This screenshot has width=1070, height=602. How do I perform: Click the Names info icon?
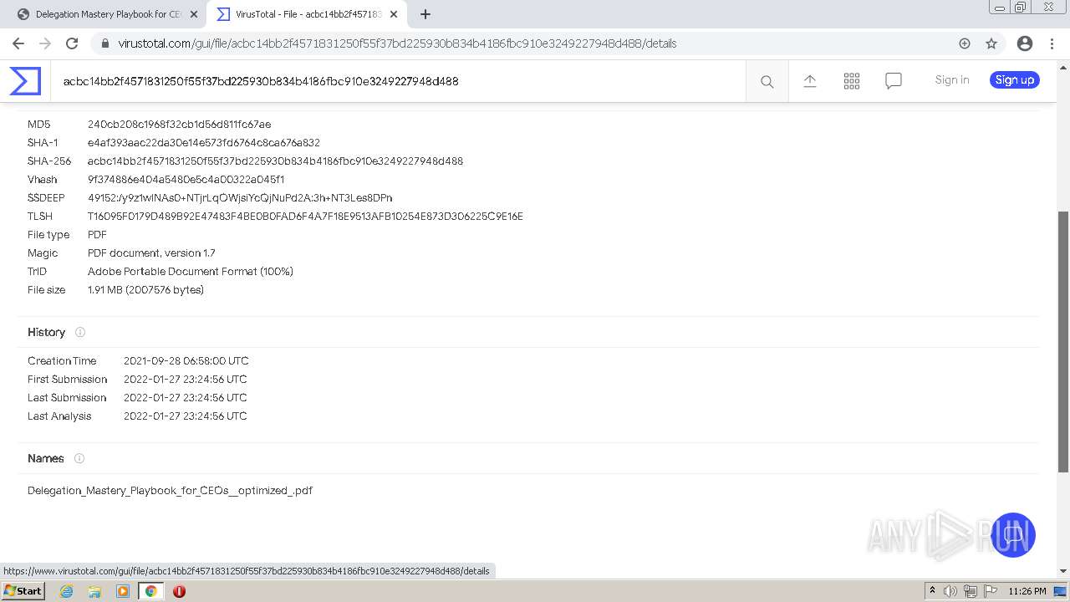tap(79, 458)
